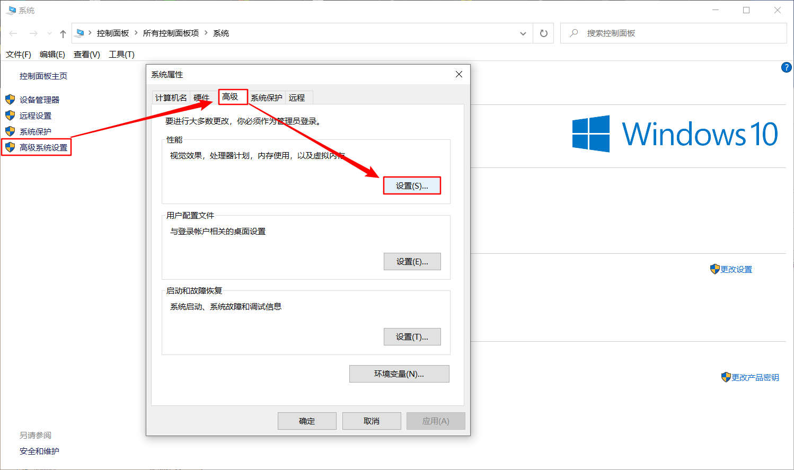Expand chevron after 控制面板 breadcrumb
794x470 pixels.
(136, 33)
